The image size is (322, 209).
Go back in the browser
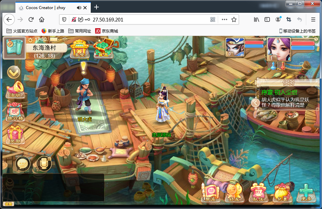9,19
